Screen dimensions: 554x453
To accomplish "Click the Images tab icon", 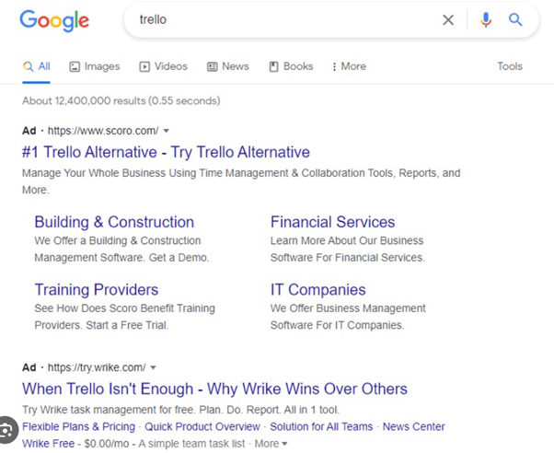I will 75,66.
